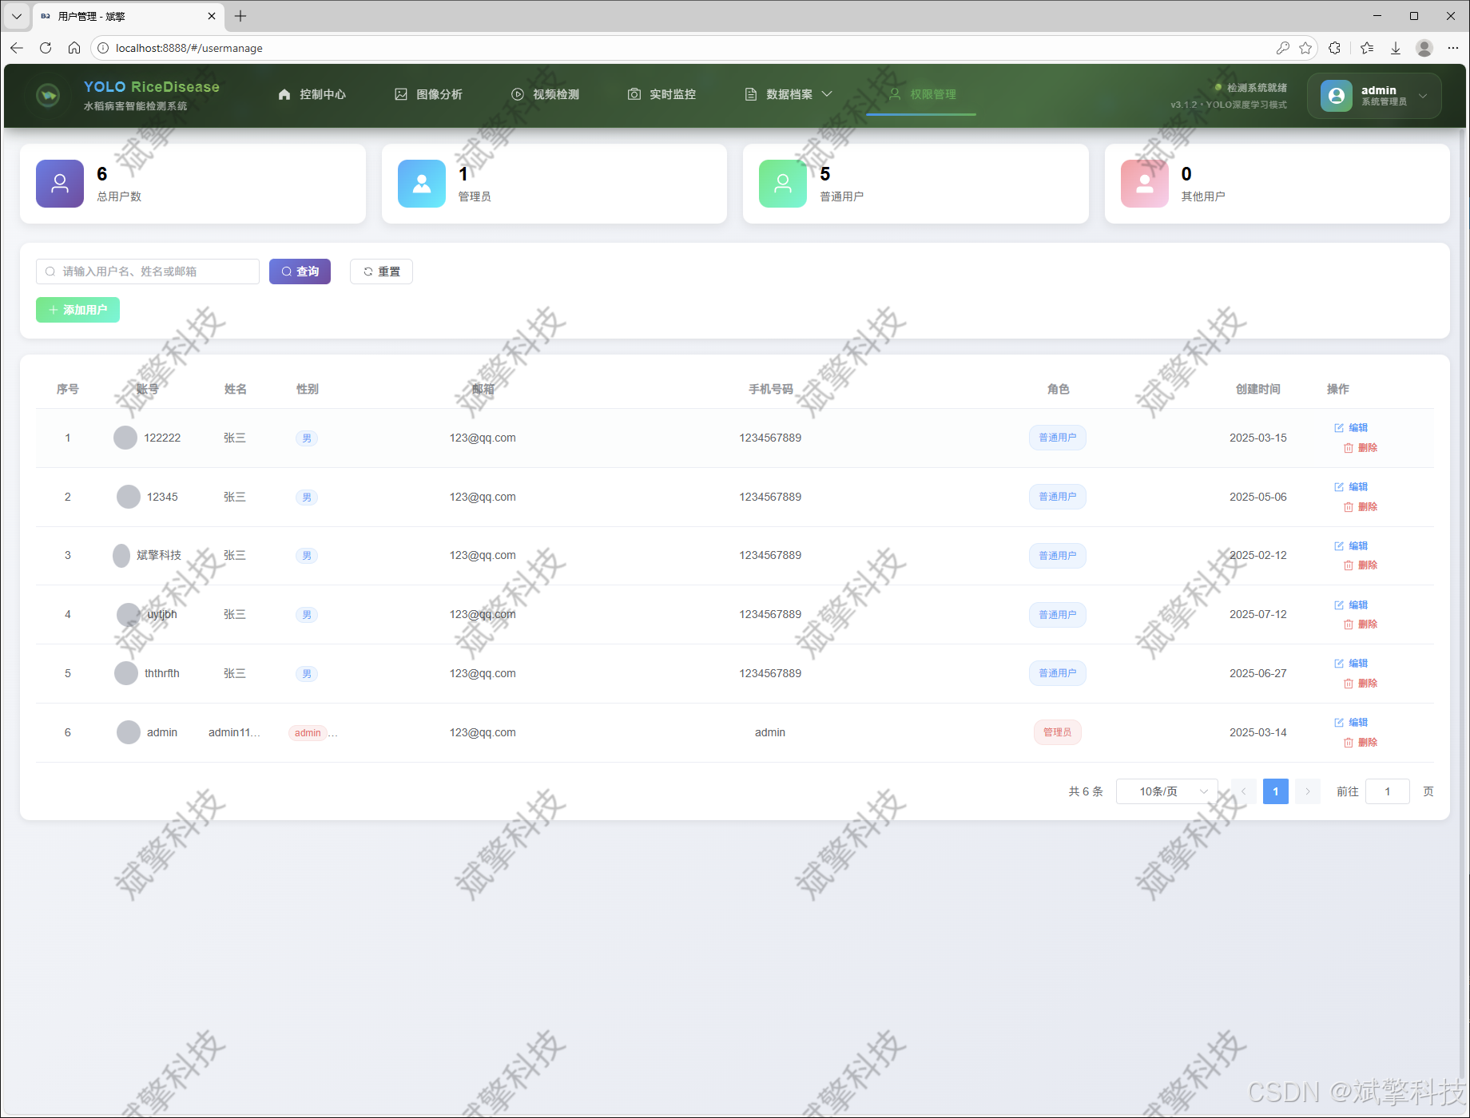The height and width of the screenshot is (1118, 1470).
Task: Click the 查询 search button
Action: pos(300,272)
